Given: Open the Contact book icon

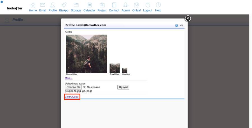Looking at the screenshot, I should click(114, 5).
